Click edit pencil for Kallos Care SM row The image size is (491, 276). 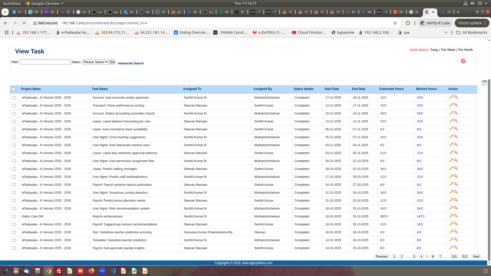pos(451,216)
